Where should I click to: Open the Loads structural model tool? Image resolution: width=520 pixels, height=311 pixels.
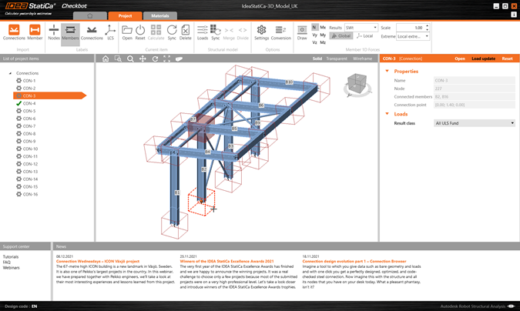(203, 32)
